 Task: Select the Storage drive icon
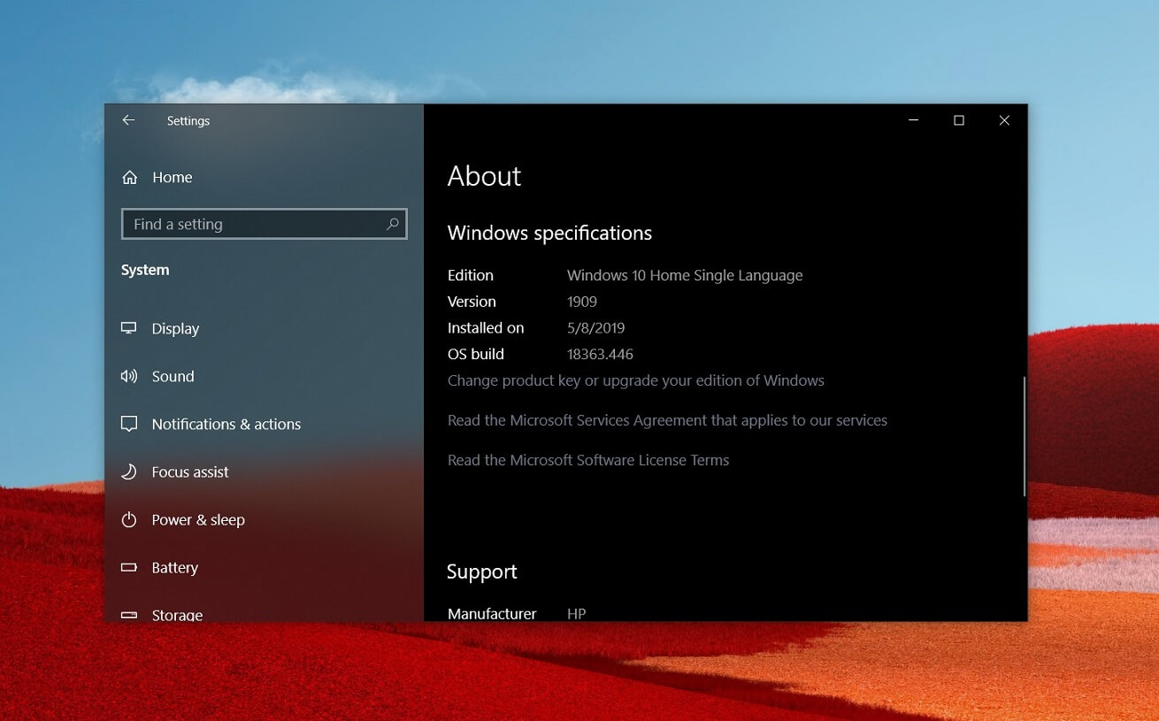coord(128,614)
